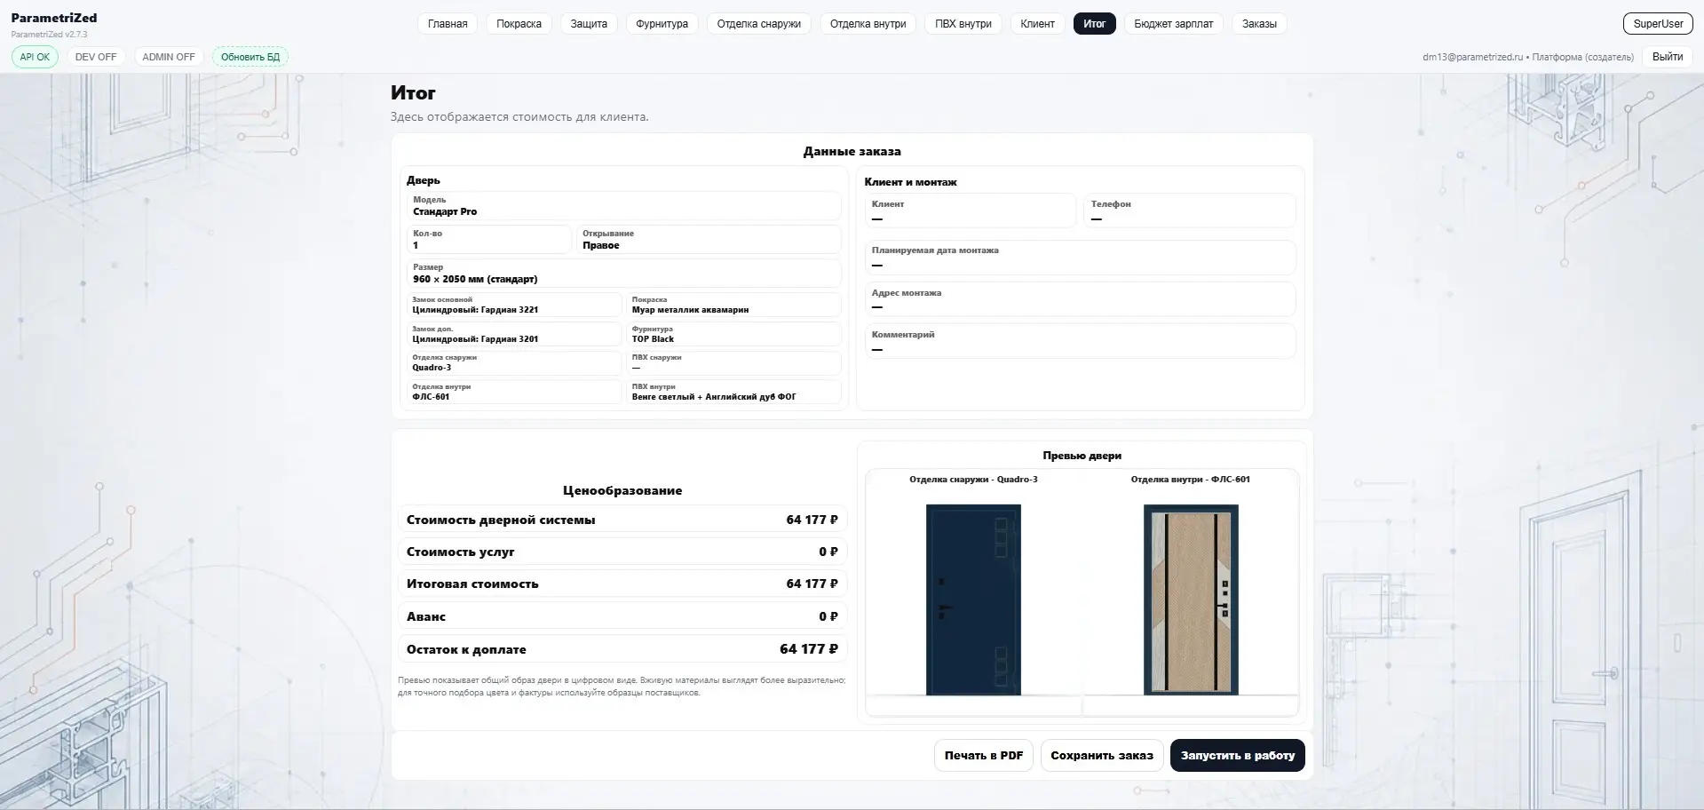
Task: Click the ParametriZed v2.7.3 version label
Action: coord(49,35)
